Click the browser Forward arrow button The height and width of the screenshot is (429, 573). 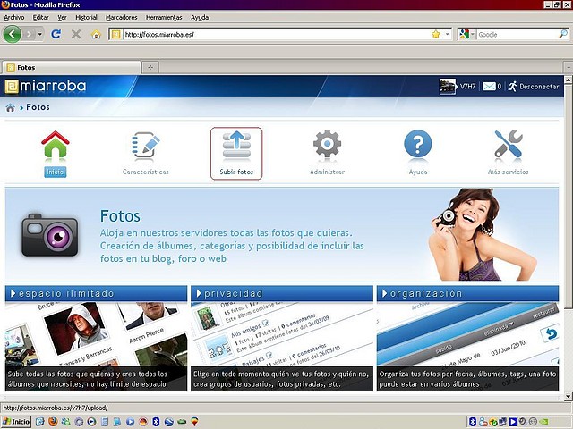click(29, 35)
